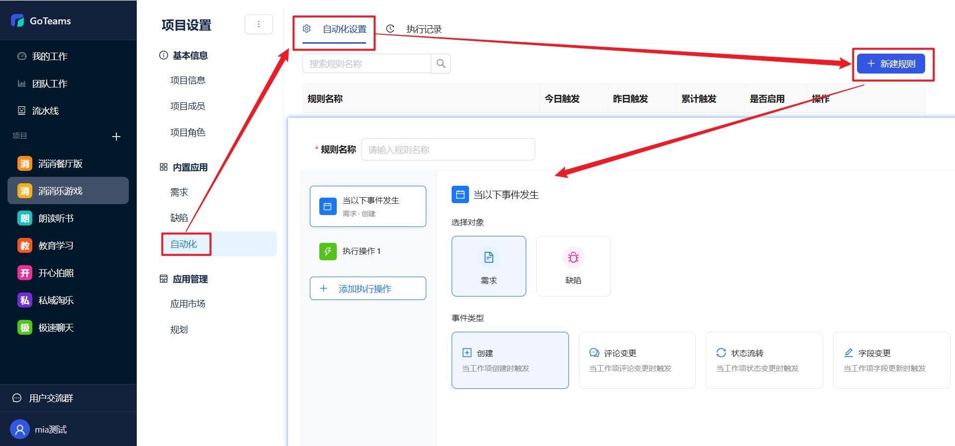Select the 需求 document icon card
This screenshot has height=446, width=955.
489,266
